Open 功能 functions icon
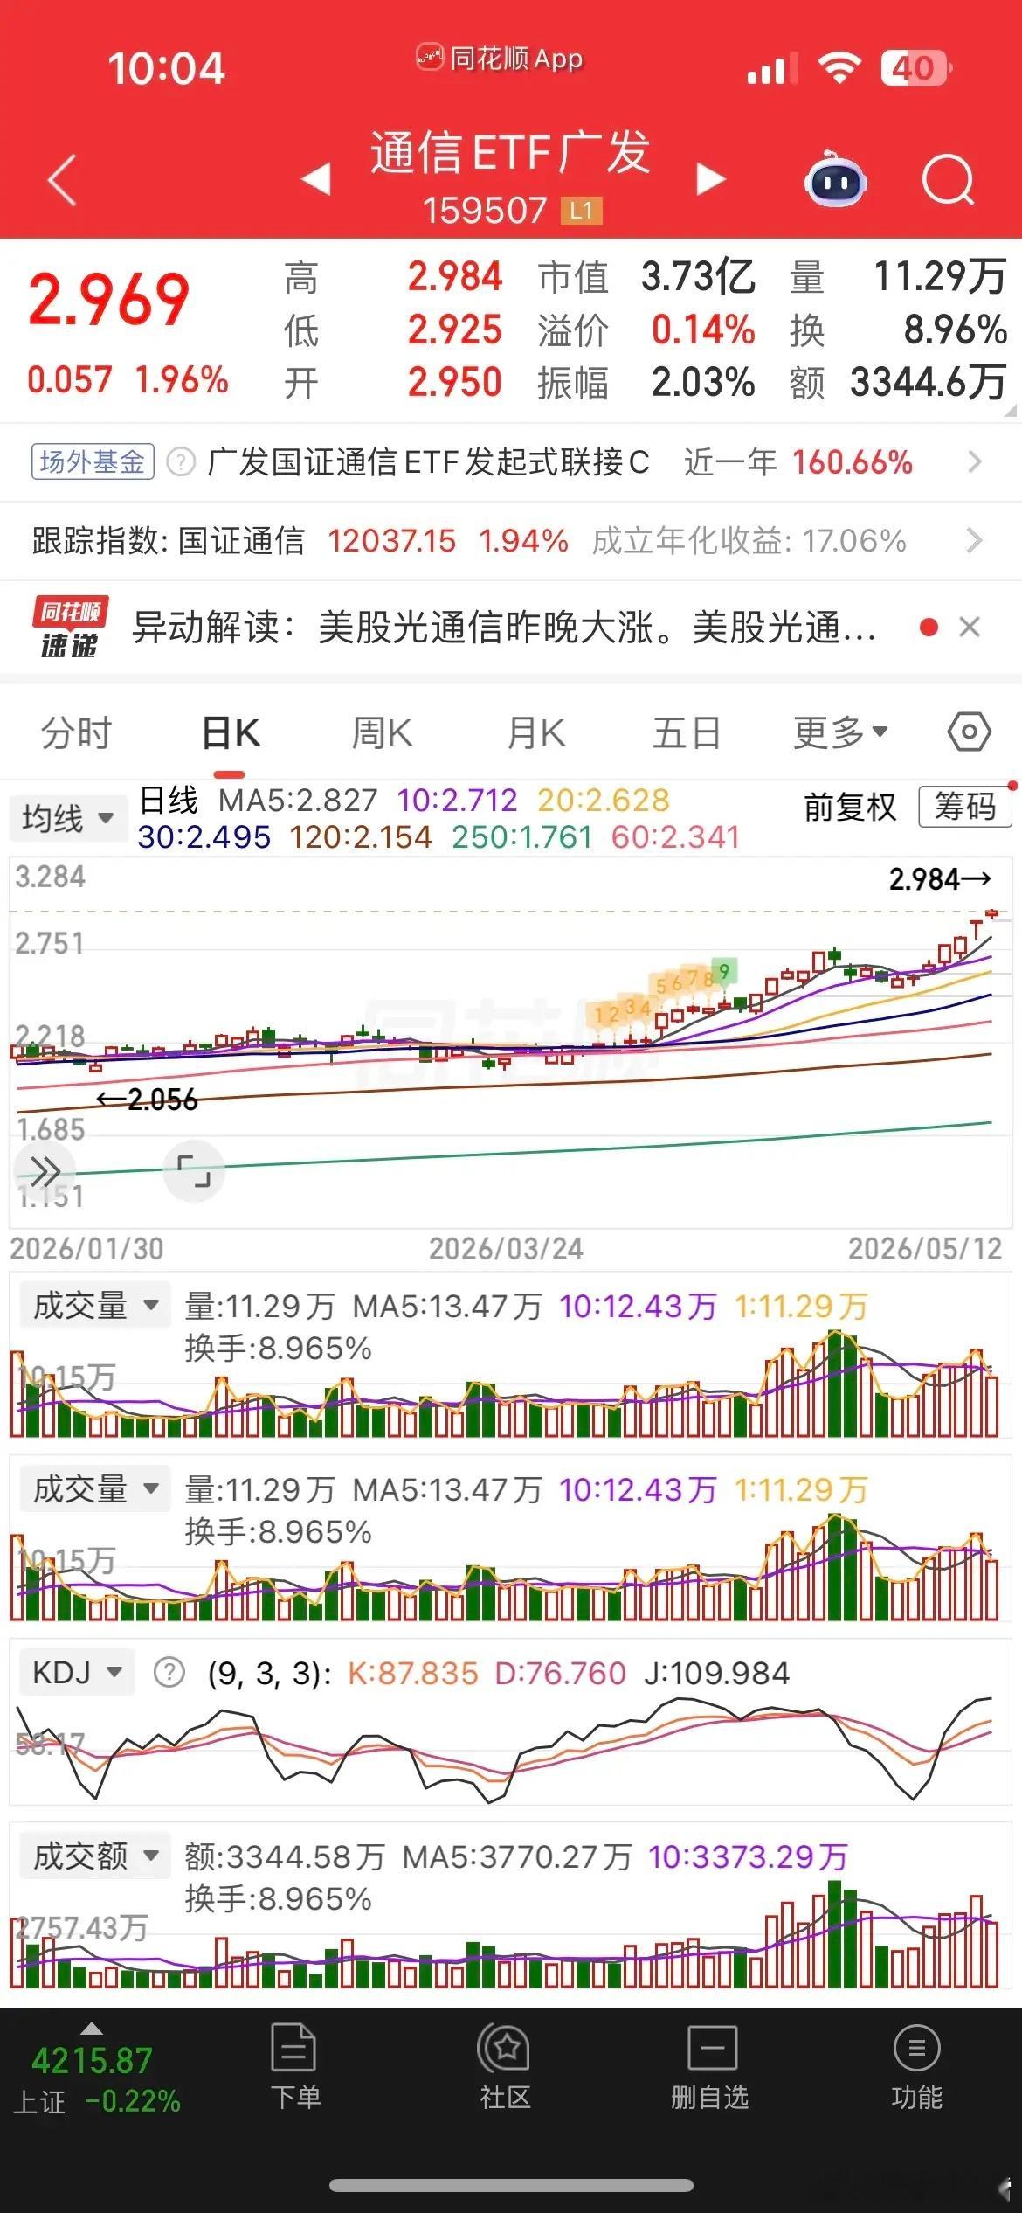 [916, 2066]
